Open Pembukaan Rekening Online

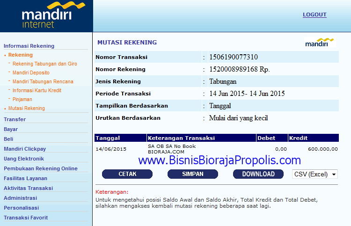coord(41,168)
